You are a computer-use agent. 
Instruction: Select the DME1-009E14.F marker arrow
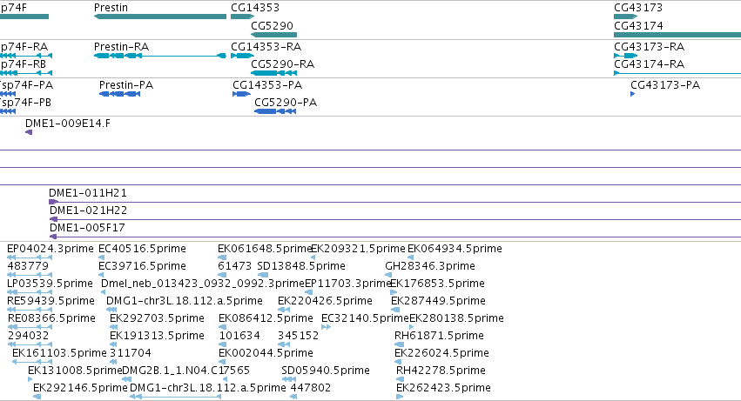click(29, 132)
